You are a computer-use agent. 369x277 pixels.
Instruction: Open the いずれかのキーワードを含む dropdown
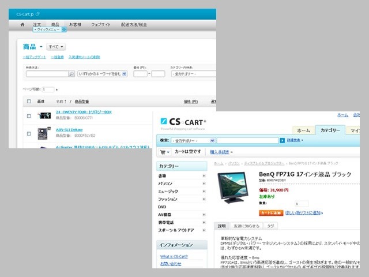(x=103, y=74)
